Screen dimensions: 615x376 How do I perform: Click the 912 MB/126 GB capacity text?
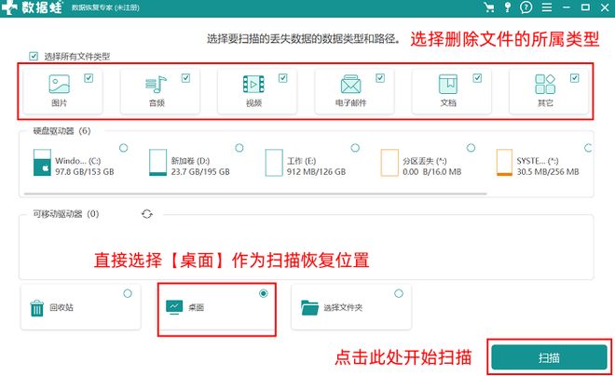tap(316, 172)
